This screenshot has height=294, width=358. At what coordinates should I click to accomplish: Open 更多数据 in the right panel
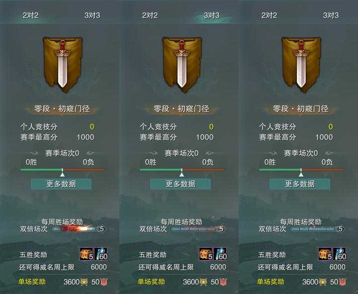(x=300, y=184)
